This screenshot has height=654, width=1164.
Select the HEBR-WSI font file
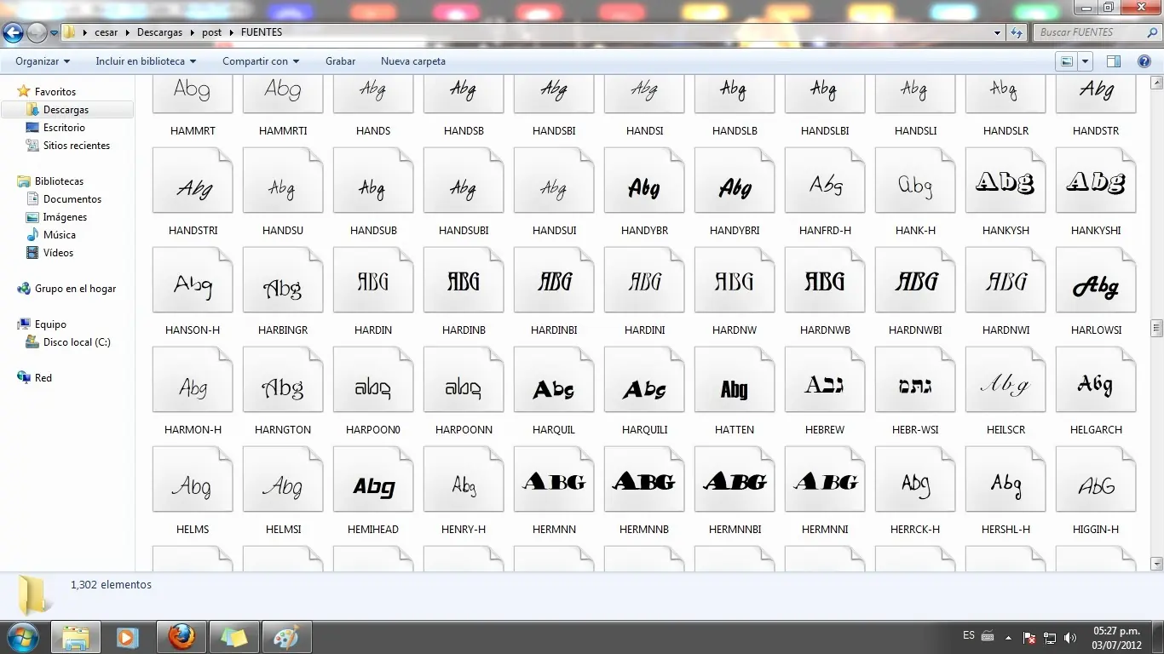(915, 381)
